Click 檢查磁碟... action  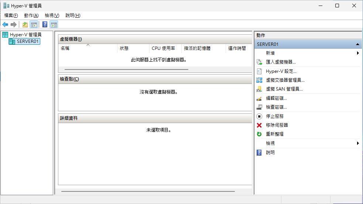click(277, 107)
